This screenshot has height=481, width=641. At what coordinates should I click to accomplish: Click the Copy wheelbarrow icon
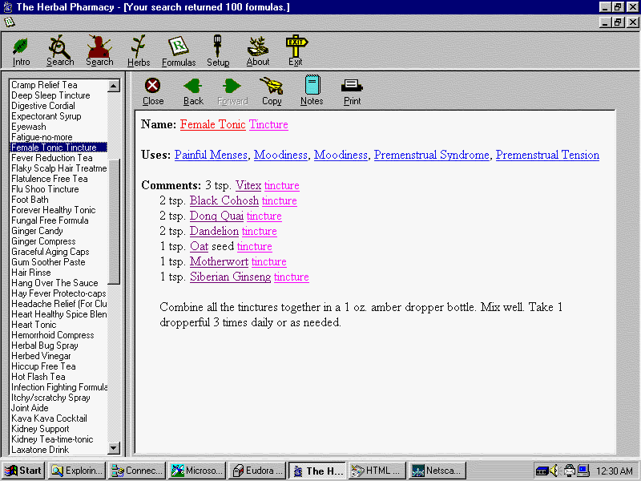tap(272, 91)
